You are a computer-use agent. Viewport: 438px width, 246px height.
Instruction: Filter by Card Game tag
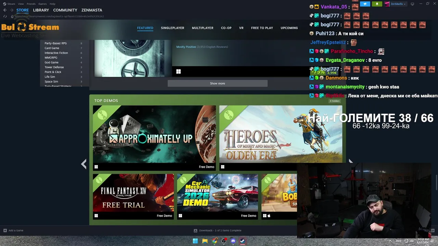(x=52, y=48)
